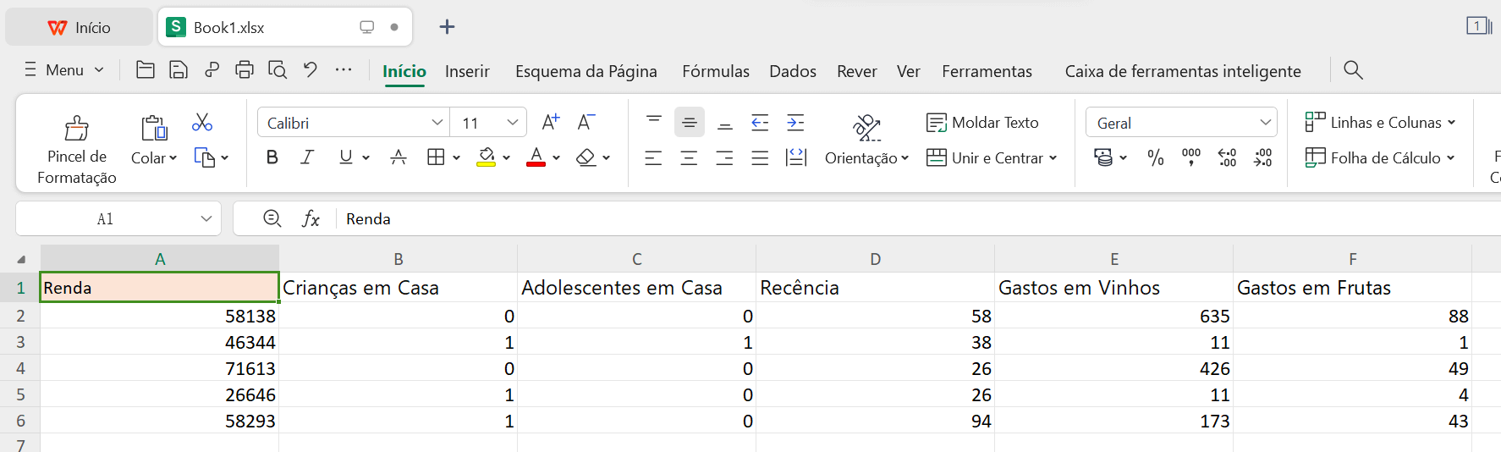Align text right
Image resolution: width=1501 pixels, height=452 pixels.
(x=724, y=157)
